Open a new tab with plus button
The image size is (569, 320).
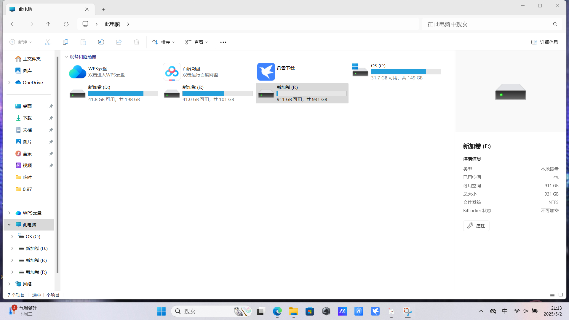pos(103,9)
